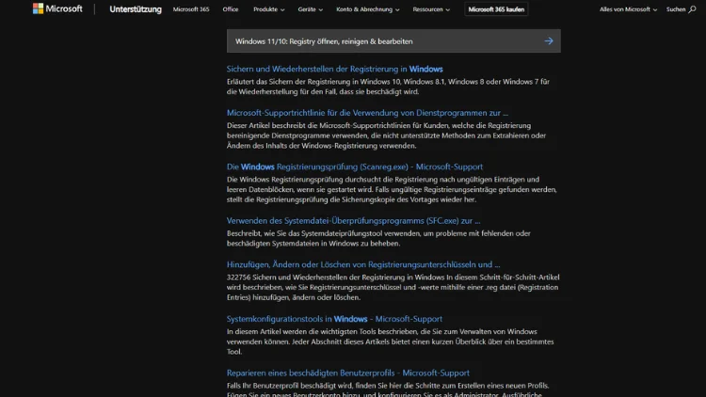Submit search with the arrow icon
This screenshot has height=397, width=706.
[x=548, y=41]
